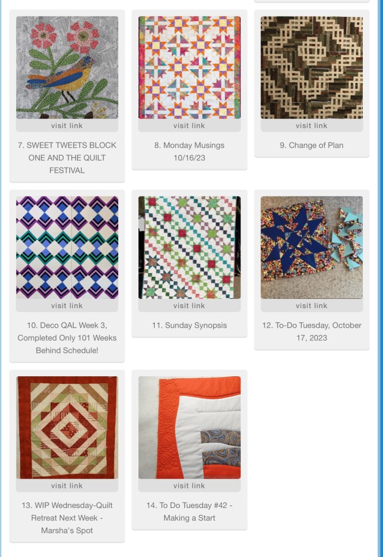The height and width of the screenshot is (557, 383).
Task: Click visit link under Sunday Synopsis
Action: tap(190, 305)
